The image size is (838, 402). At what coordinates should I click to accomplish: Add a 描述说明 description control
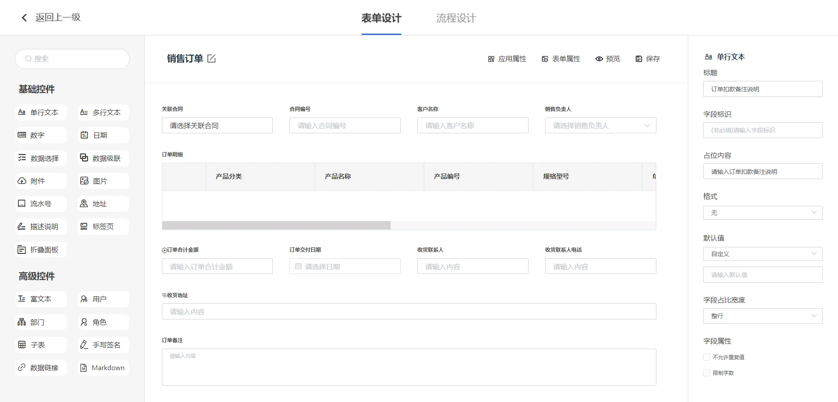click(41, 226)
